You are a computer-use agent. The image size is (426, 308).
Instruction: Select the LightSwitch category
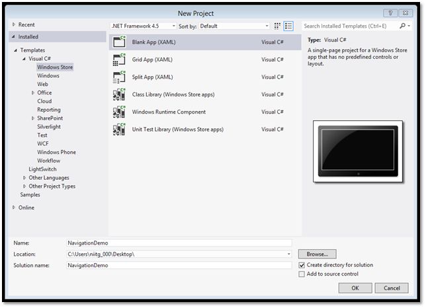point(42,169)
